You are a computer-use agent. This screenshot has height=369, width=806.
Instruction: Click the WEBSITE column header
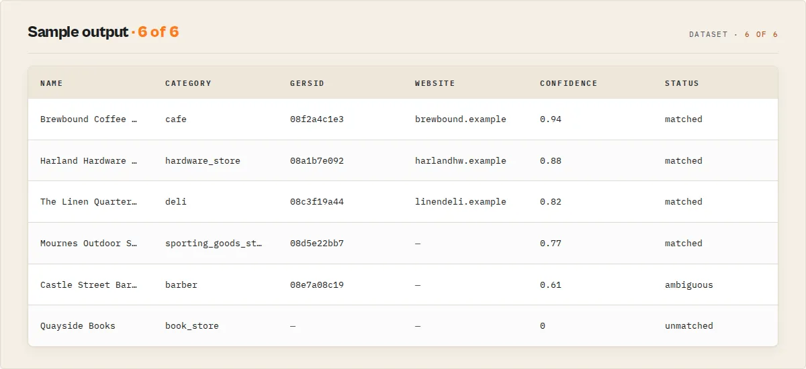[435, 83]
